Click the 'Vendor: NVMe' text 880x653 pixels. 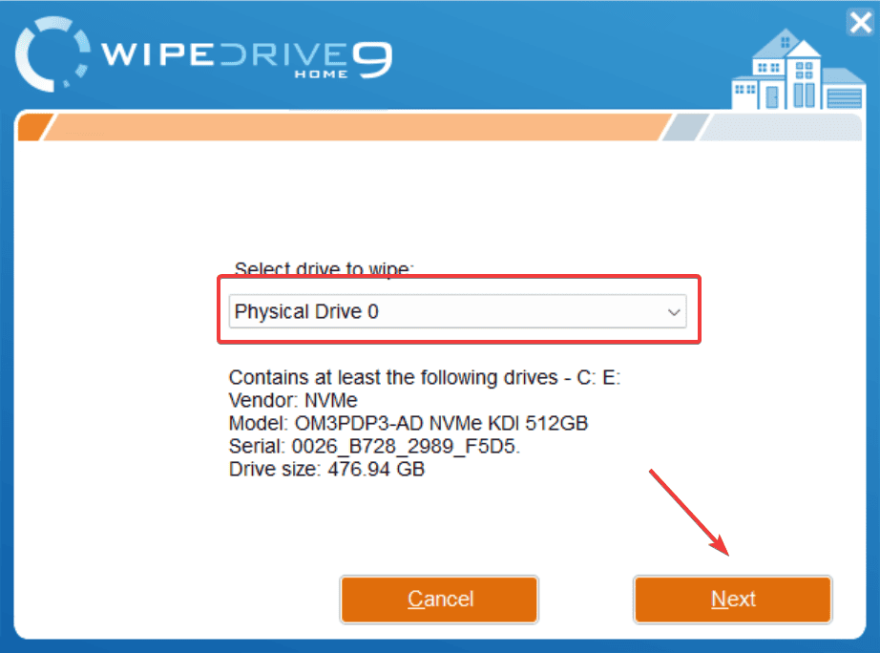293,400
